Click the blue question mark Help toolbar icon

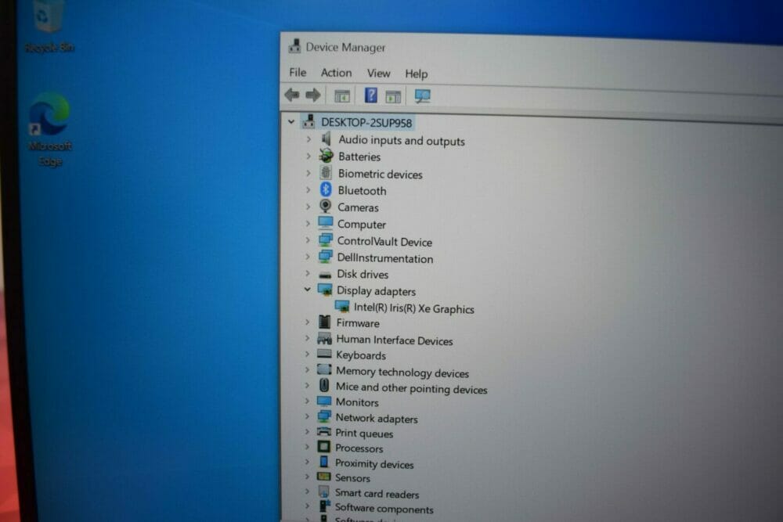coord(370,95)
